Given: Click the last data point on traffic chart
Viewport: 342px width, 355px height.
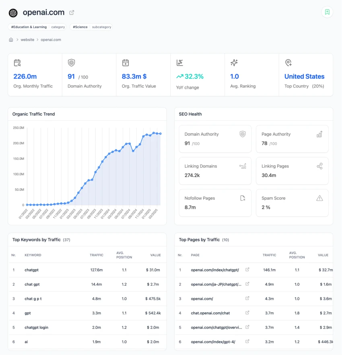Looking at the screenshot, I should (x=161, y=134).
